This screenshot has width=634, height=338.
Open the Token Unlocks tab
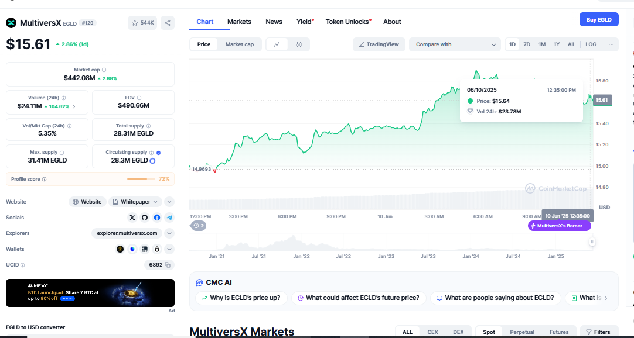point(348,22)
